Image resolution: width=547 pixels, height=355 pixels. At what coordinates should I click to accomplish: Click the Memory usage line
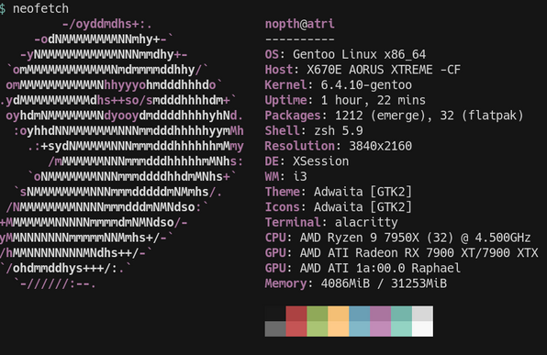(356, 283)
